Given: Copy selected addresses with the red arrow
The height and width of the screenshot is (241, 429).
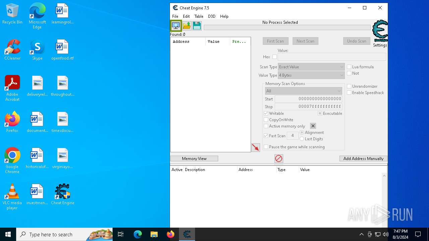Looking at the screenshot, I should pos(256,147).
